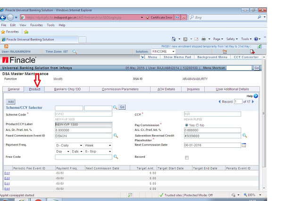Open the blue Help question icon
The height and width of the screenshot is (201, 302).
click(256, 96)
